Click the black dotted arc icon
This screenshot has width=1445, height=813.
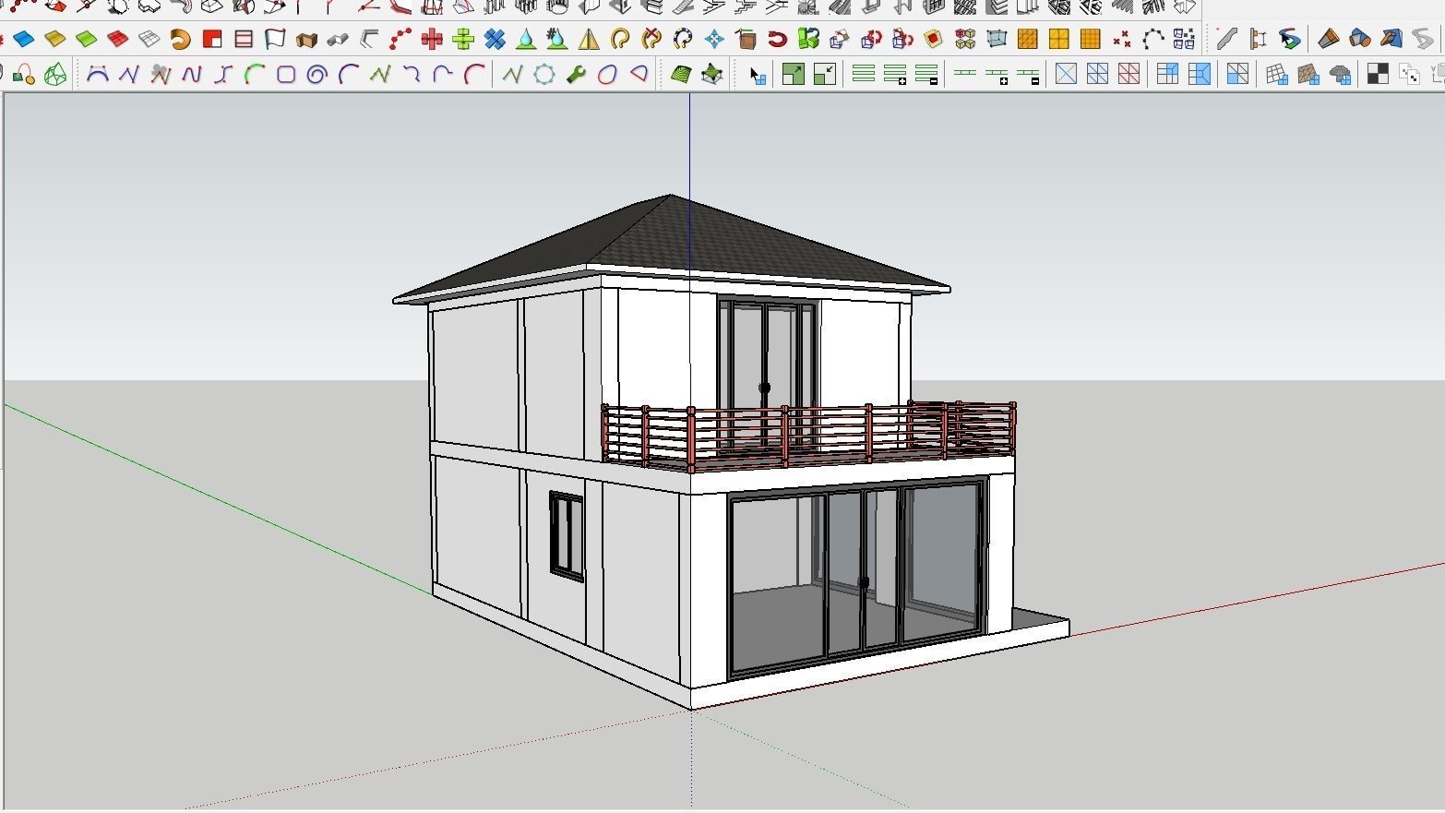click(x=1152, y=39)
